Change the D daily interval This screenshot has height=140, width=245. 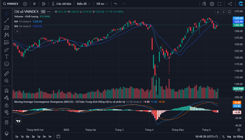(x=34, y=4)
